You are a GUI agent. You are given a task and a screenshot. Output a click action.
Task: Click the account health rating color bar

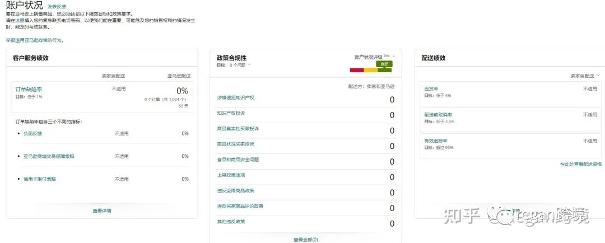click(370, 70)
